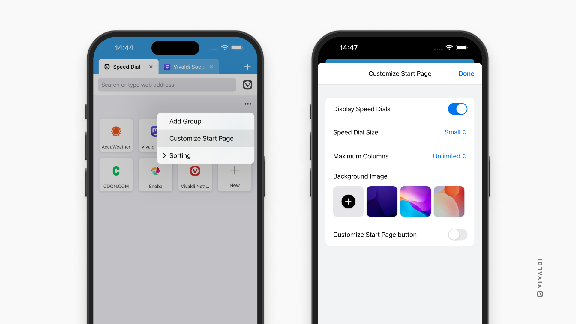
Task: Click the Search or type web address field
Action: (166, 85)
